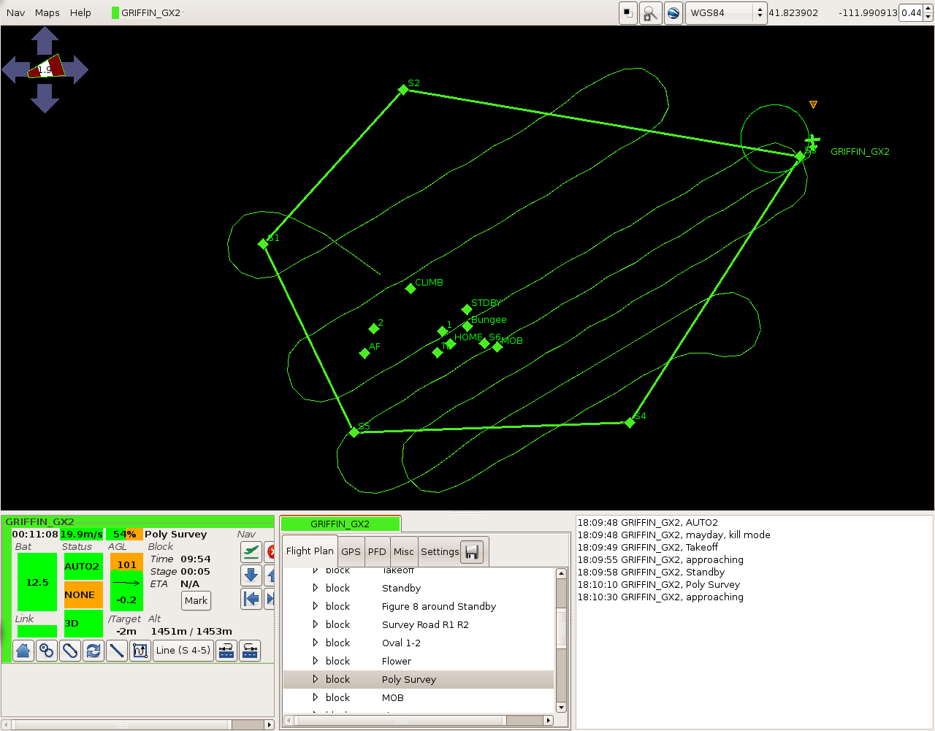Viewport: 935px width, 731px height.
Task: Click the blue left-arrow-to-bar nav icon
Action: (251, 599)
